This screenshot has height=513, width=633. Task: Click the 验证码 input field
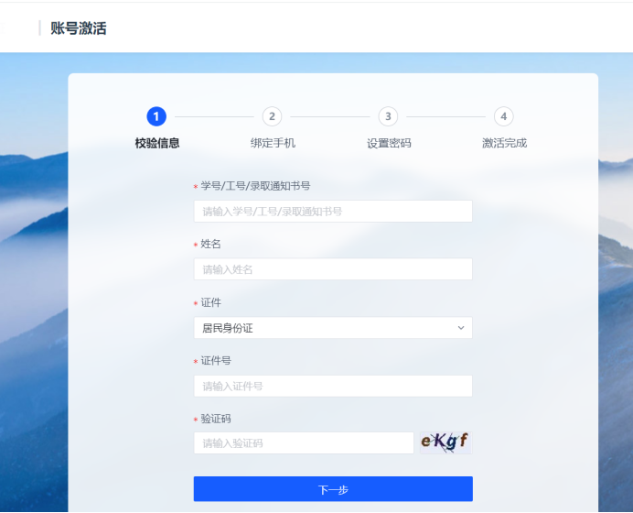[303, 443]
